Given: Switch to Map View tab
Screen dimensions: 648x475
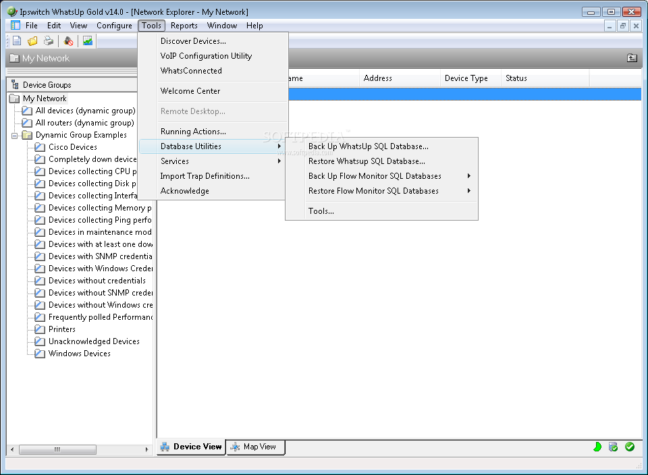Looking at the screenshot, I should pos(256,447).
